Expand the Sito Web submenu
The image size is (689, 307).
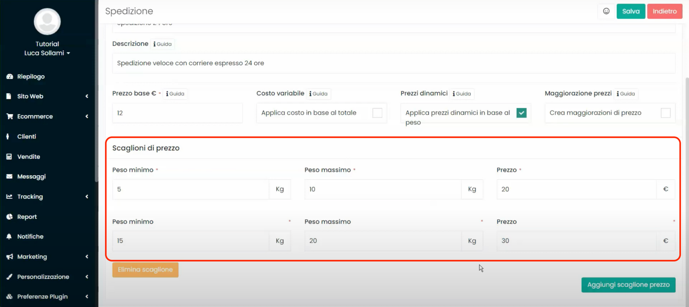click(x=86, y=96)
